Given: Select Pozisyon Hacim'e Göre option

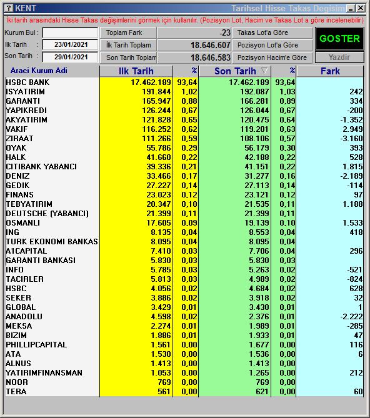Looking at the screenshot, I should coord(272,57).
